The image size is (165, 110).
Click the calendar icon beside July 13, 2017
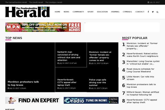click(148, 2)
